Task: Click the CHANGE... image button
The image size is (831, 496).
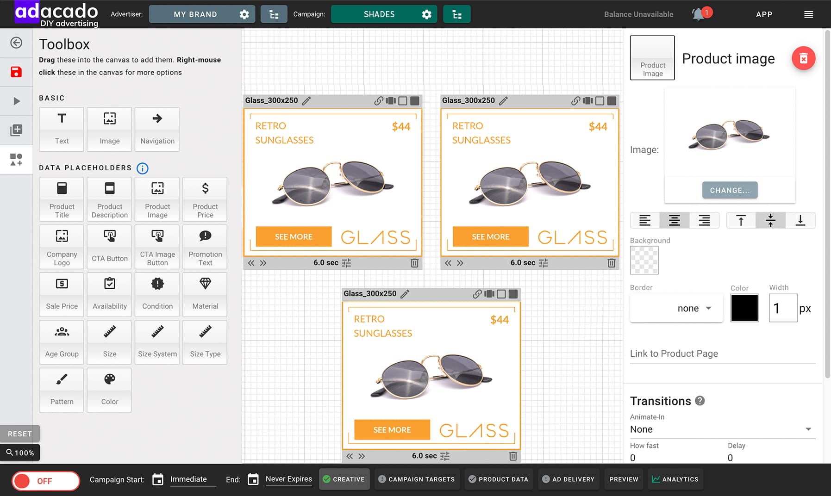Action: 730,190
